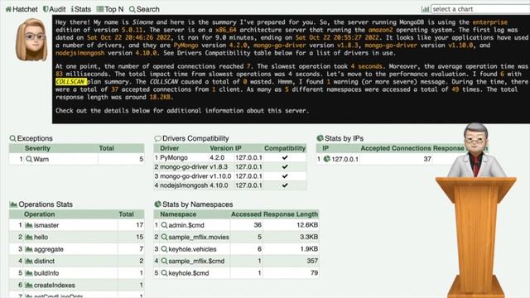Screen dimensions: 530x298
Task: Click the Drivers Compatibility speech bubble icon
Action: click(x=157, y=138)
